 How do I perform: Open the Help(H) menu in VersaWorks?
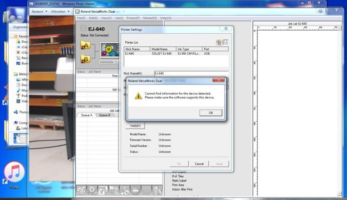[166, 18]
